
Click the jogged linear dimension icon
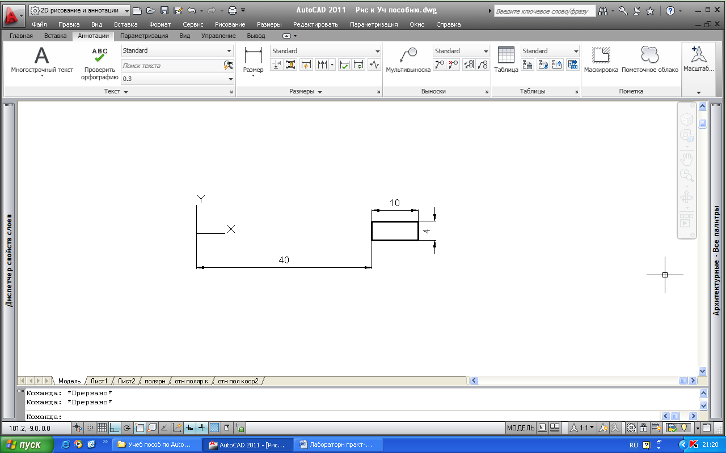pyautogui.click(x=374, y=65)
